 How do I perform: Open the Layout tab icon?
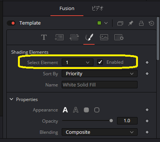tap(59, 37)
